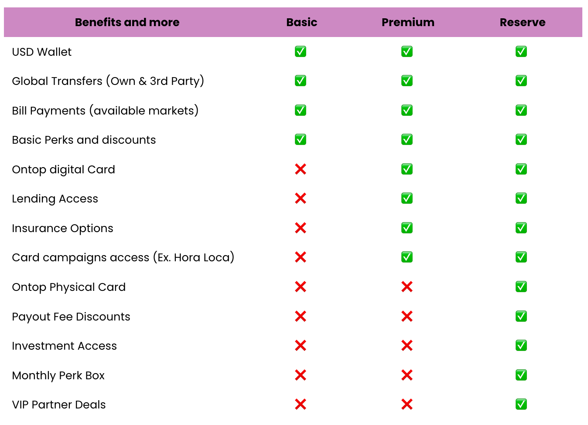Click the Reserve checkmark for Monthly Perk Box
Viewport: 588px width, 425px height.
(x=521, y=375)
